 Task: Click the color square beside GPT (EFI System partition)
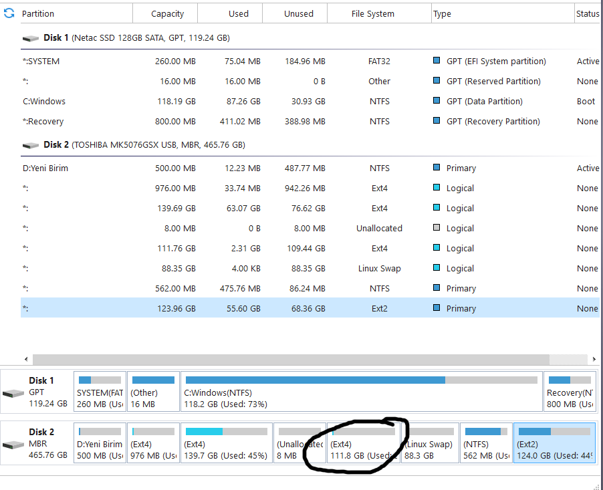pos(437,60)
